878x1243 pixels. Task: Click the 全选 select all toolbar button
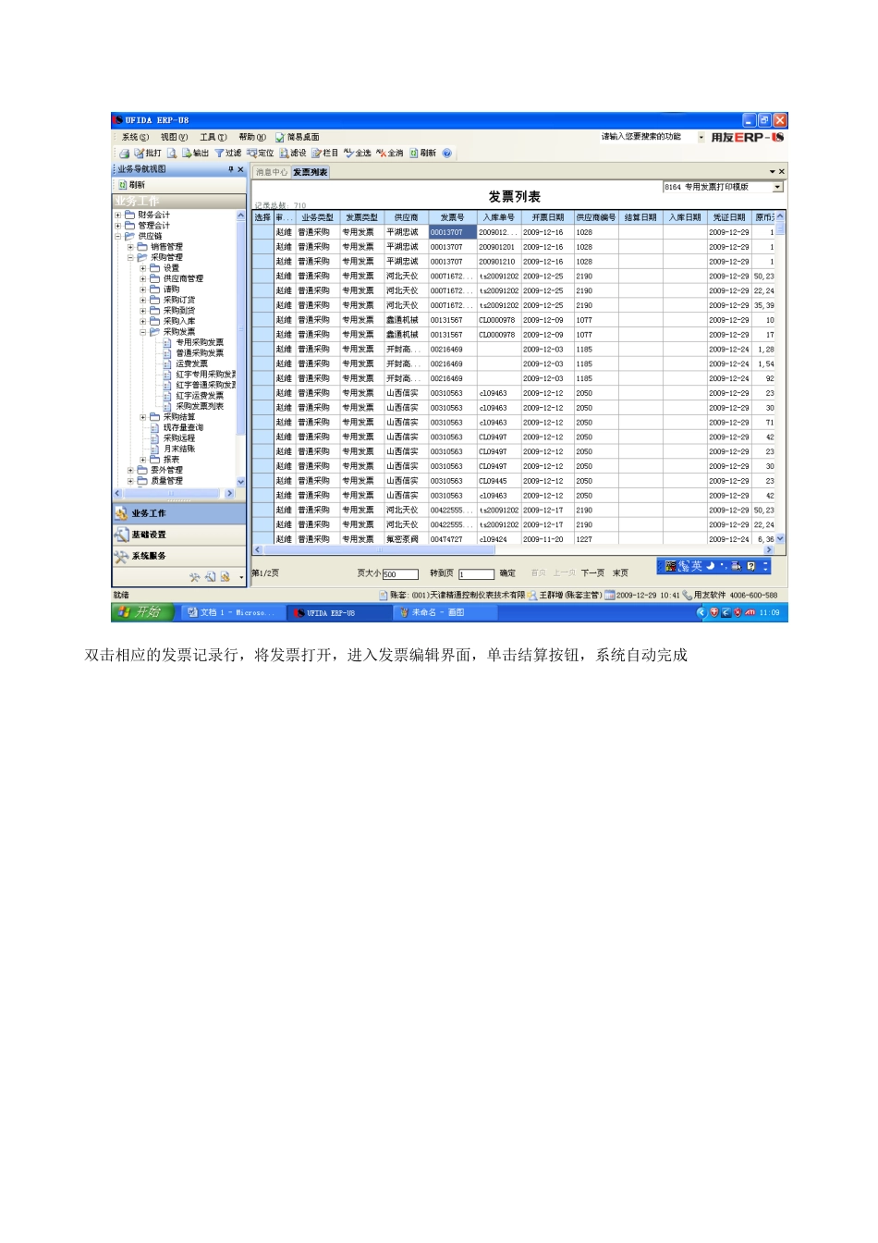click(x=358, y=154)
